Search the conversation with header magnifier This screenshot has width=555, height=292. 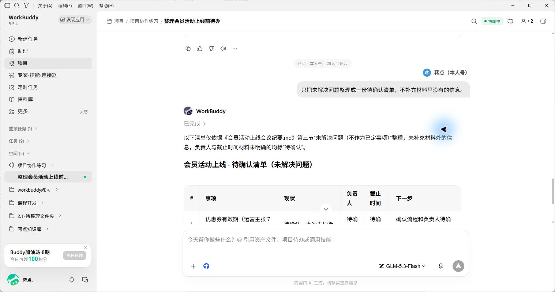click(x=474, y=21)
